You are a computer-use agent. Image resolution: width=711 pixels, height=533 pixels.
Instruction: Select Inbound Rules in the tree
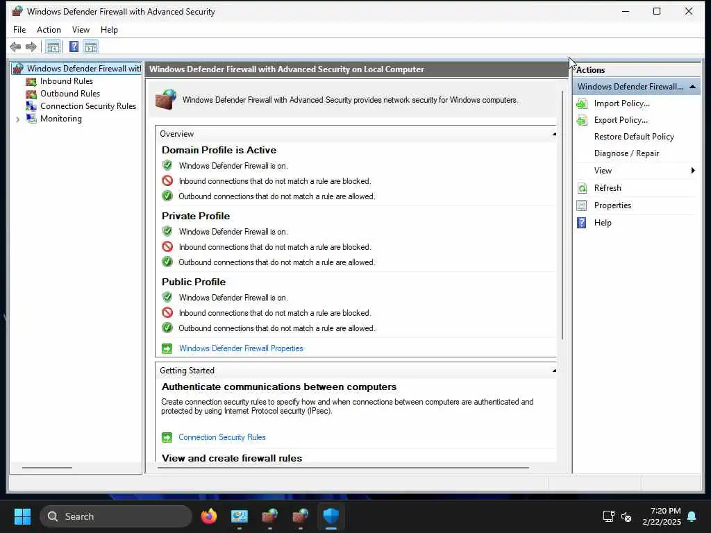pos(67,81)
